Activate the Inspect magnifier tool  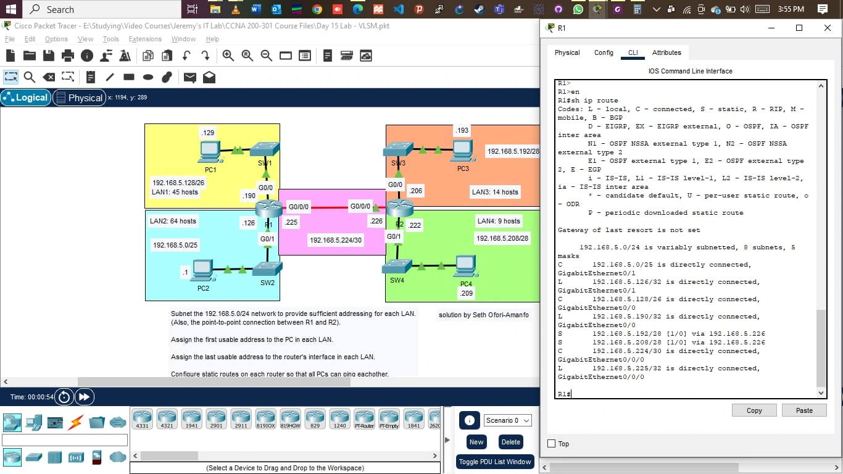pyautogui.click(x=30, y=77)
